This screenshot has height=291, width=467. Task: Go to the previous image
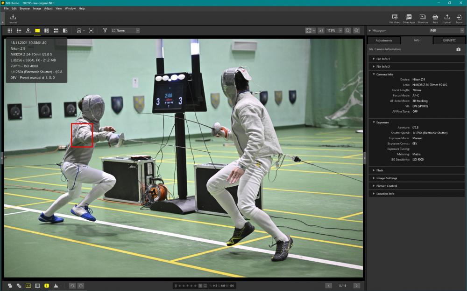328,286
